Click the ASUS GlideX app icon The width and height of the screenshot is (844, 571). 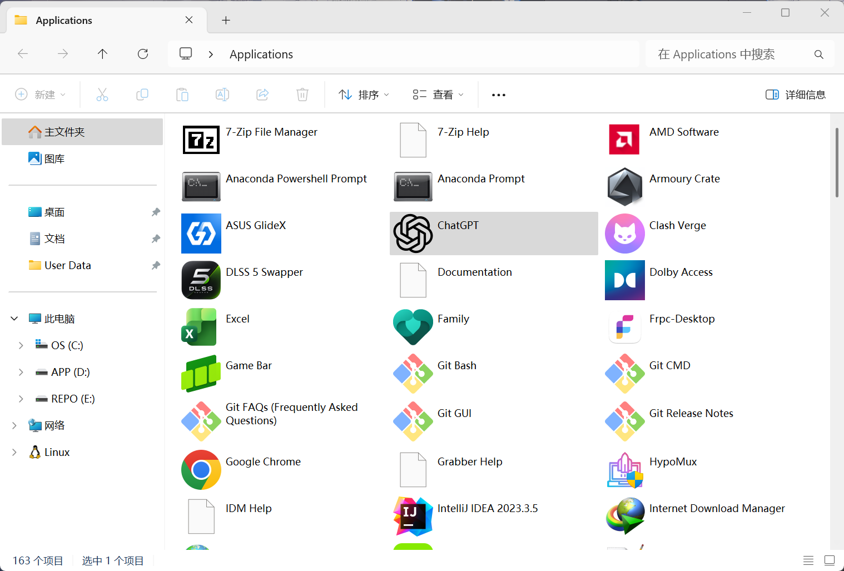(x=201, y=234)
